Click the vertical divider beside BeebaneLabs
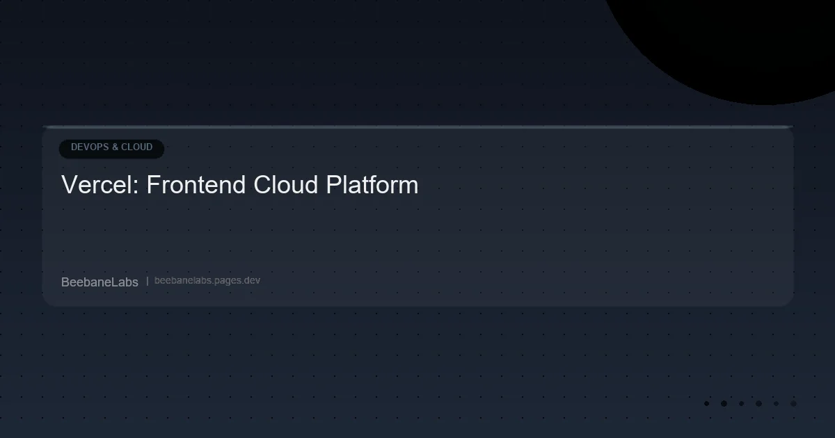835x438 pixels. point(147,281)
